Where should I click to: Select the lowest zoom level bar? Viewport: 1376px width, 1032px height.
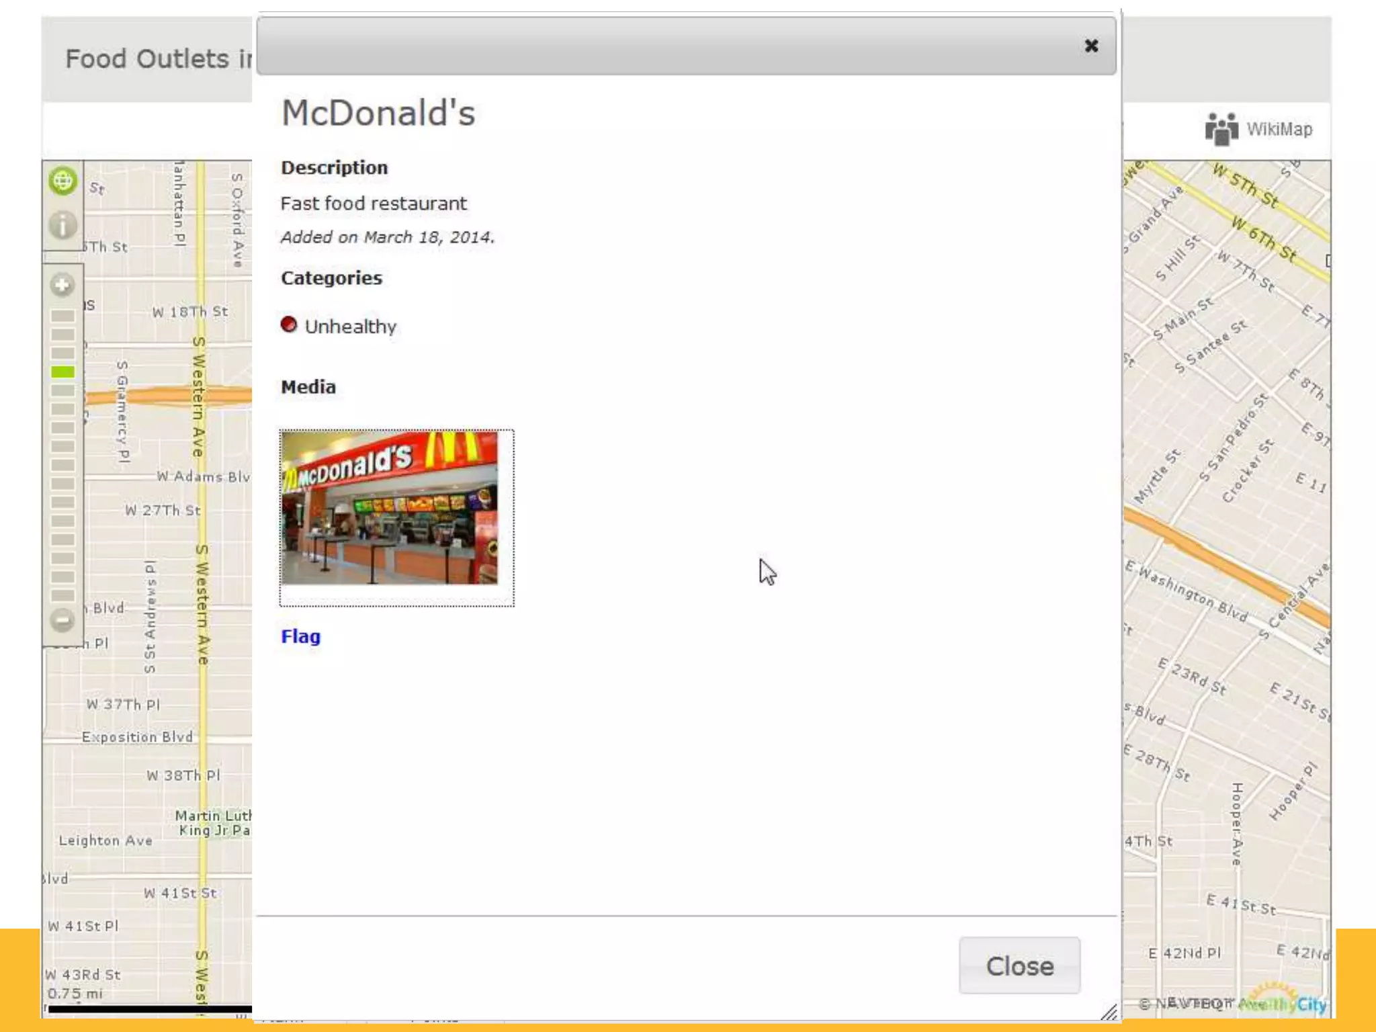tap(62, 595)
